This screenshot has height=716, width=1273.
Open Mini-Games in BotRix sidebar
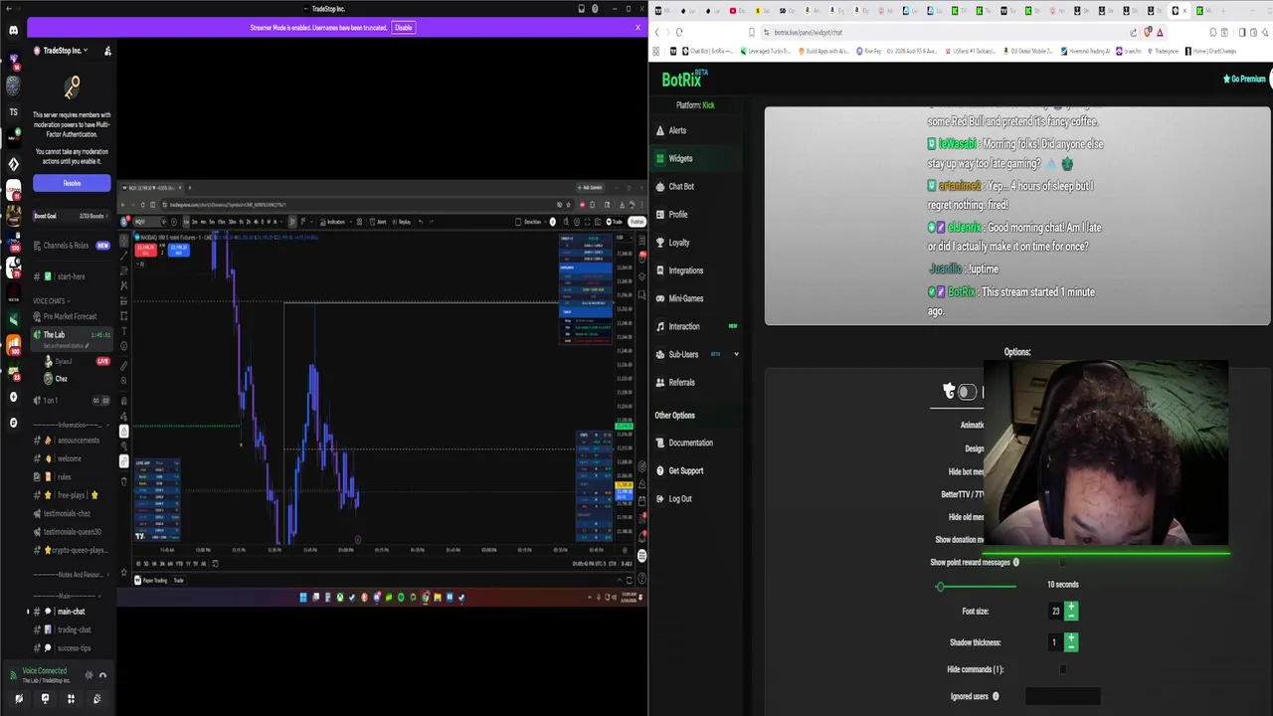point(685,298)
